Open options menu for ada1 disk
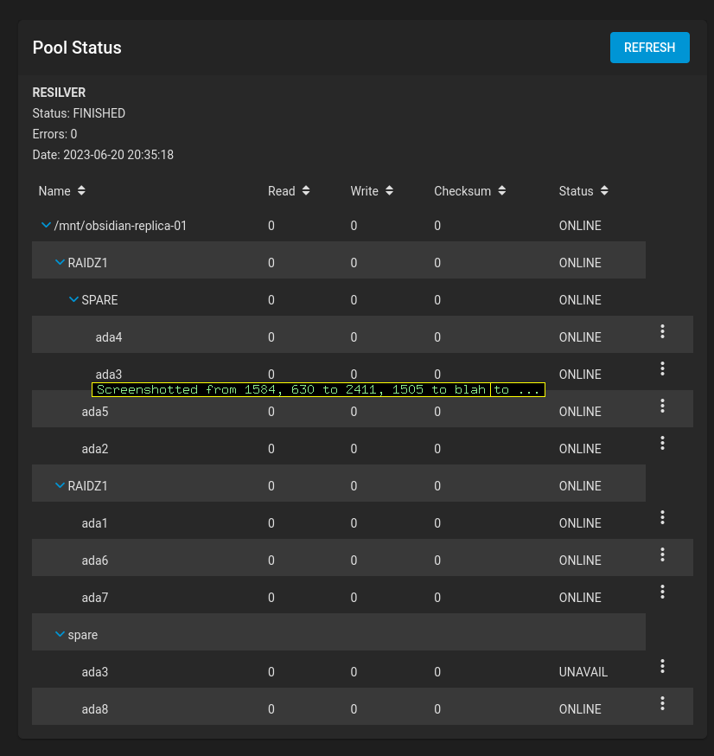 pyautogui.click(x=662, y=517)
